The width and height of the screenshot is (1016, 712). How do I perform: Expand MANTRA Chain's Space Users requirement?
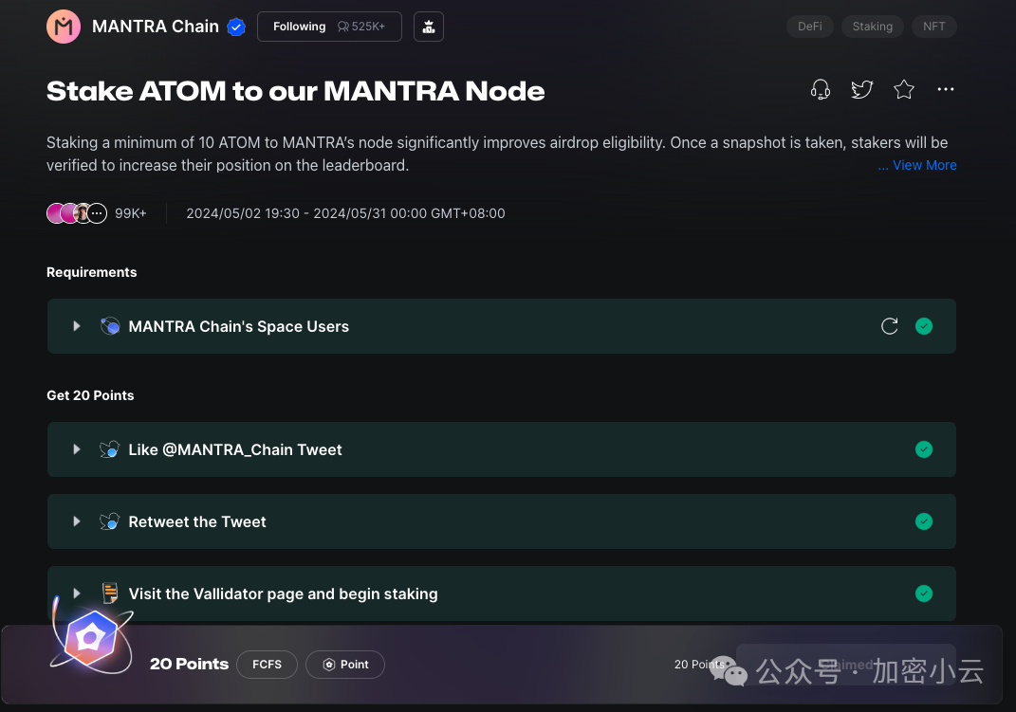click(x=77, y=326)
